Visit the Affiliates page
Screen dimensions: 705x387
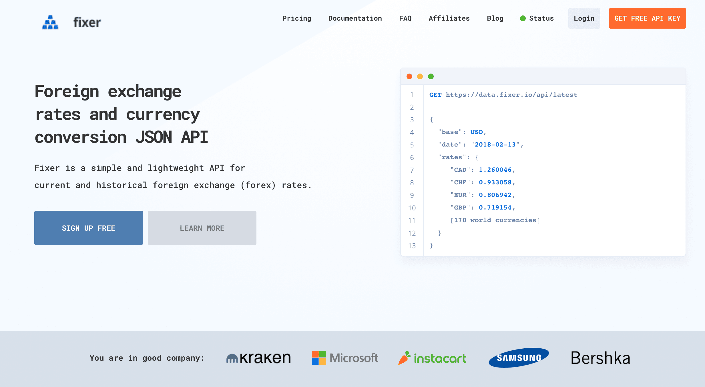(x=449, y=18)
